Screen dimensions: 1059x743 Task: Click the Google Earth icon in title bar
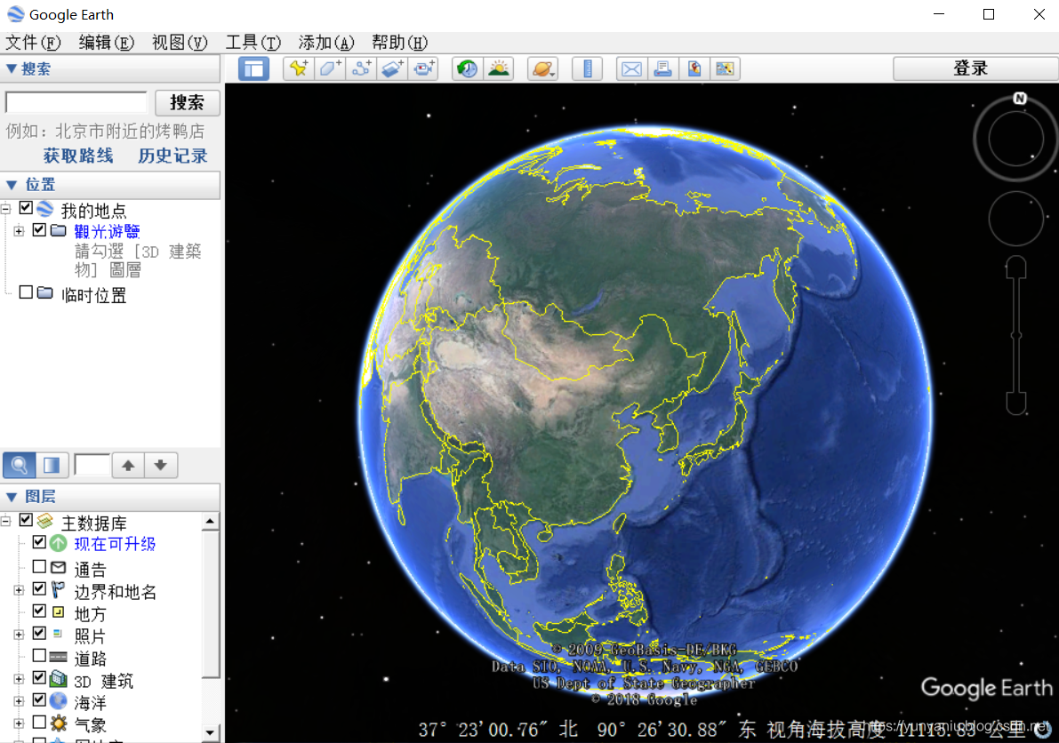pyautogui.click(x=15, y=14)
